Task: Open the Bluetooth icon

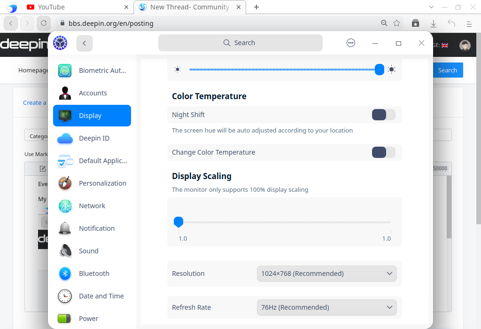Action: pyautogui.click(x=65, y=274)
